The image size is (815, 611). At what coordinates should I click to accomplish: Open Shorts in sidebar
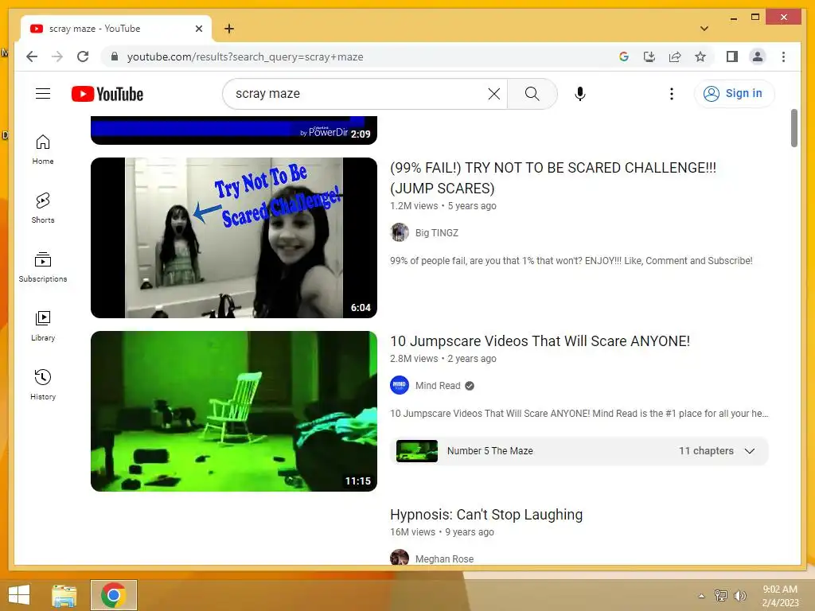pyautogui.click(x=43, y=208)
